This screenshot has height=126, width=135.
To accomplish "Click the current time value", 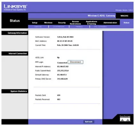I will pos(68,45).
